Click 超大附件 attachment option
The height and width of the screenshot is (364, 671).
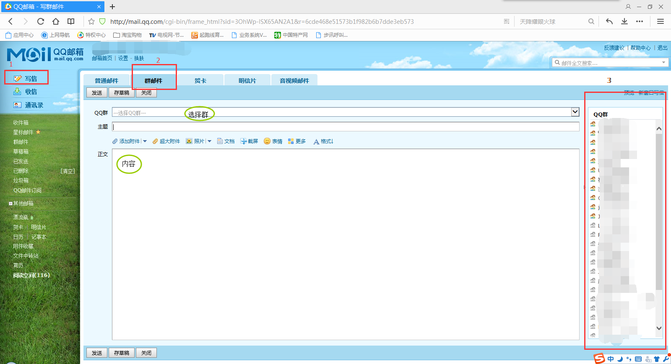coord(166,141)
